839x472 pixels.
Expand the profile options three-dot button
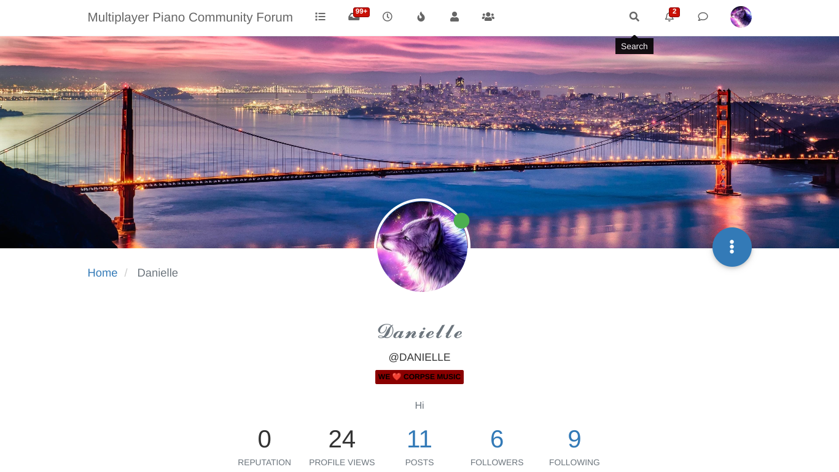click(x=732, y=247)
